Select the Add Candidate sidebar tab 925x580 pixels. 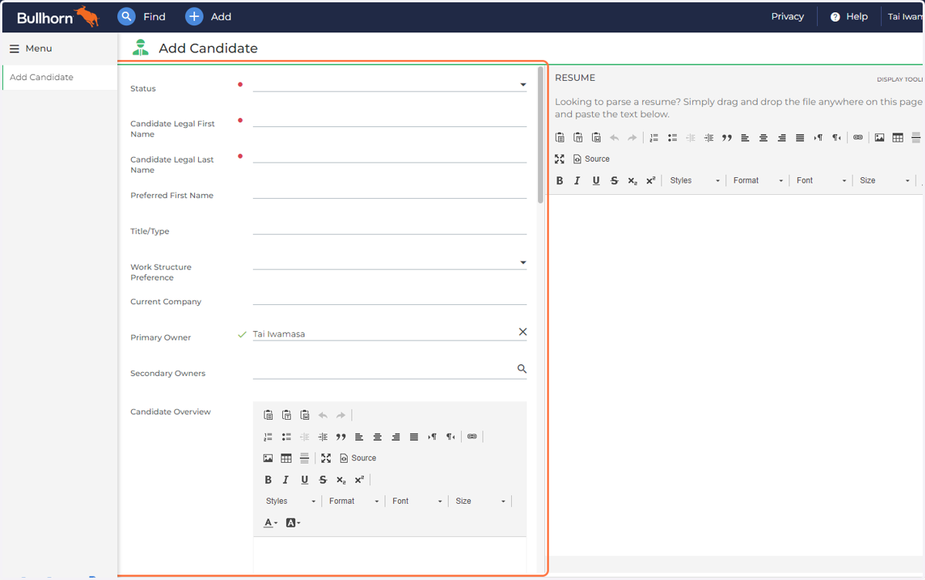tap(60, 77)
